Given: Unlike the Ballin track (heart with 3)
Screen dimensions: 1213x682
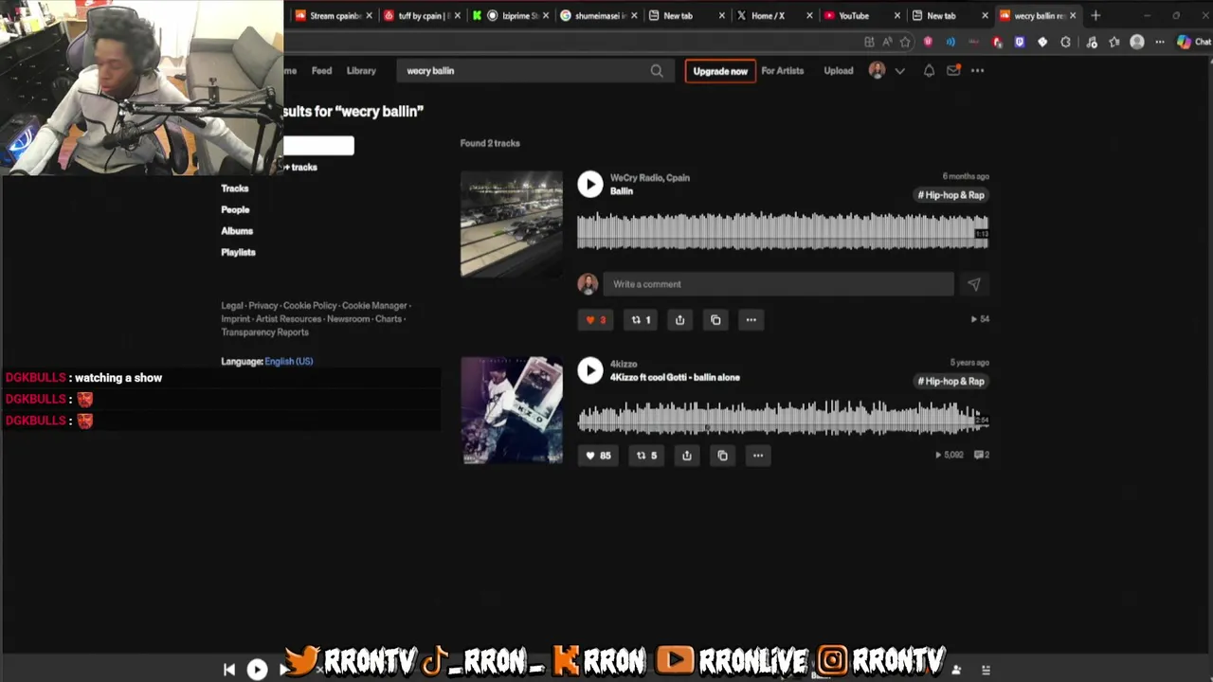Looking at the screenshot, I should 595,320.
